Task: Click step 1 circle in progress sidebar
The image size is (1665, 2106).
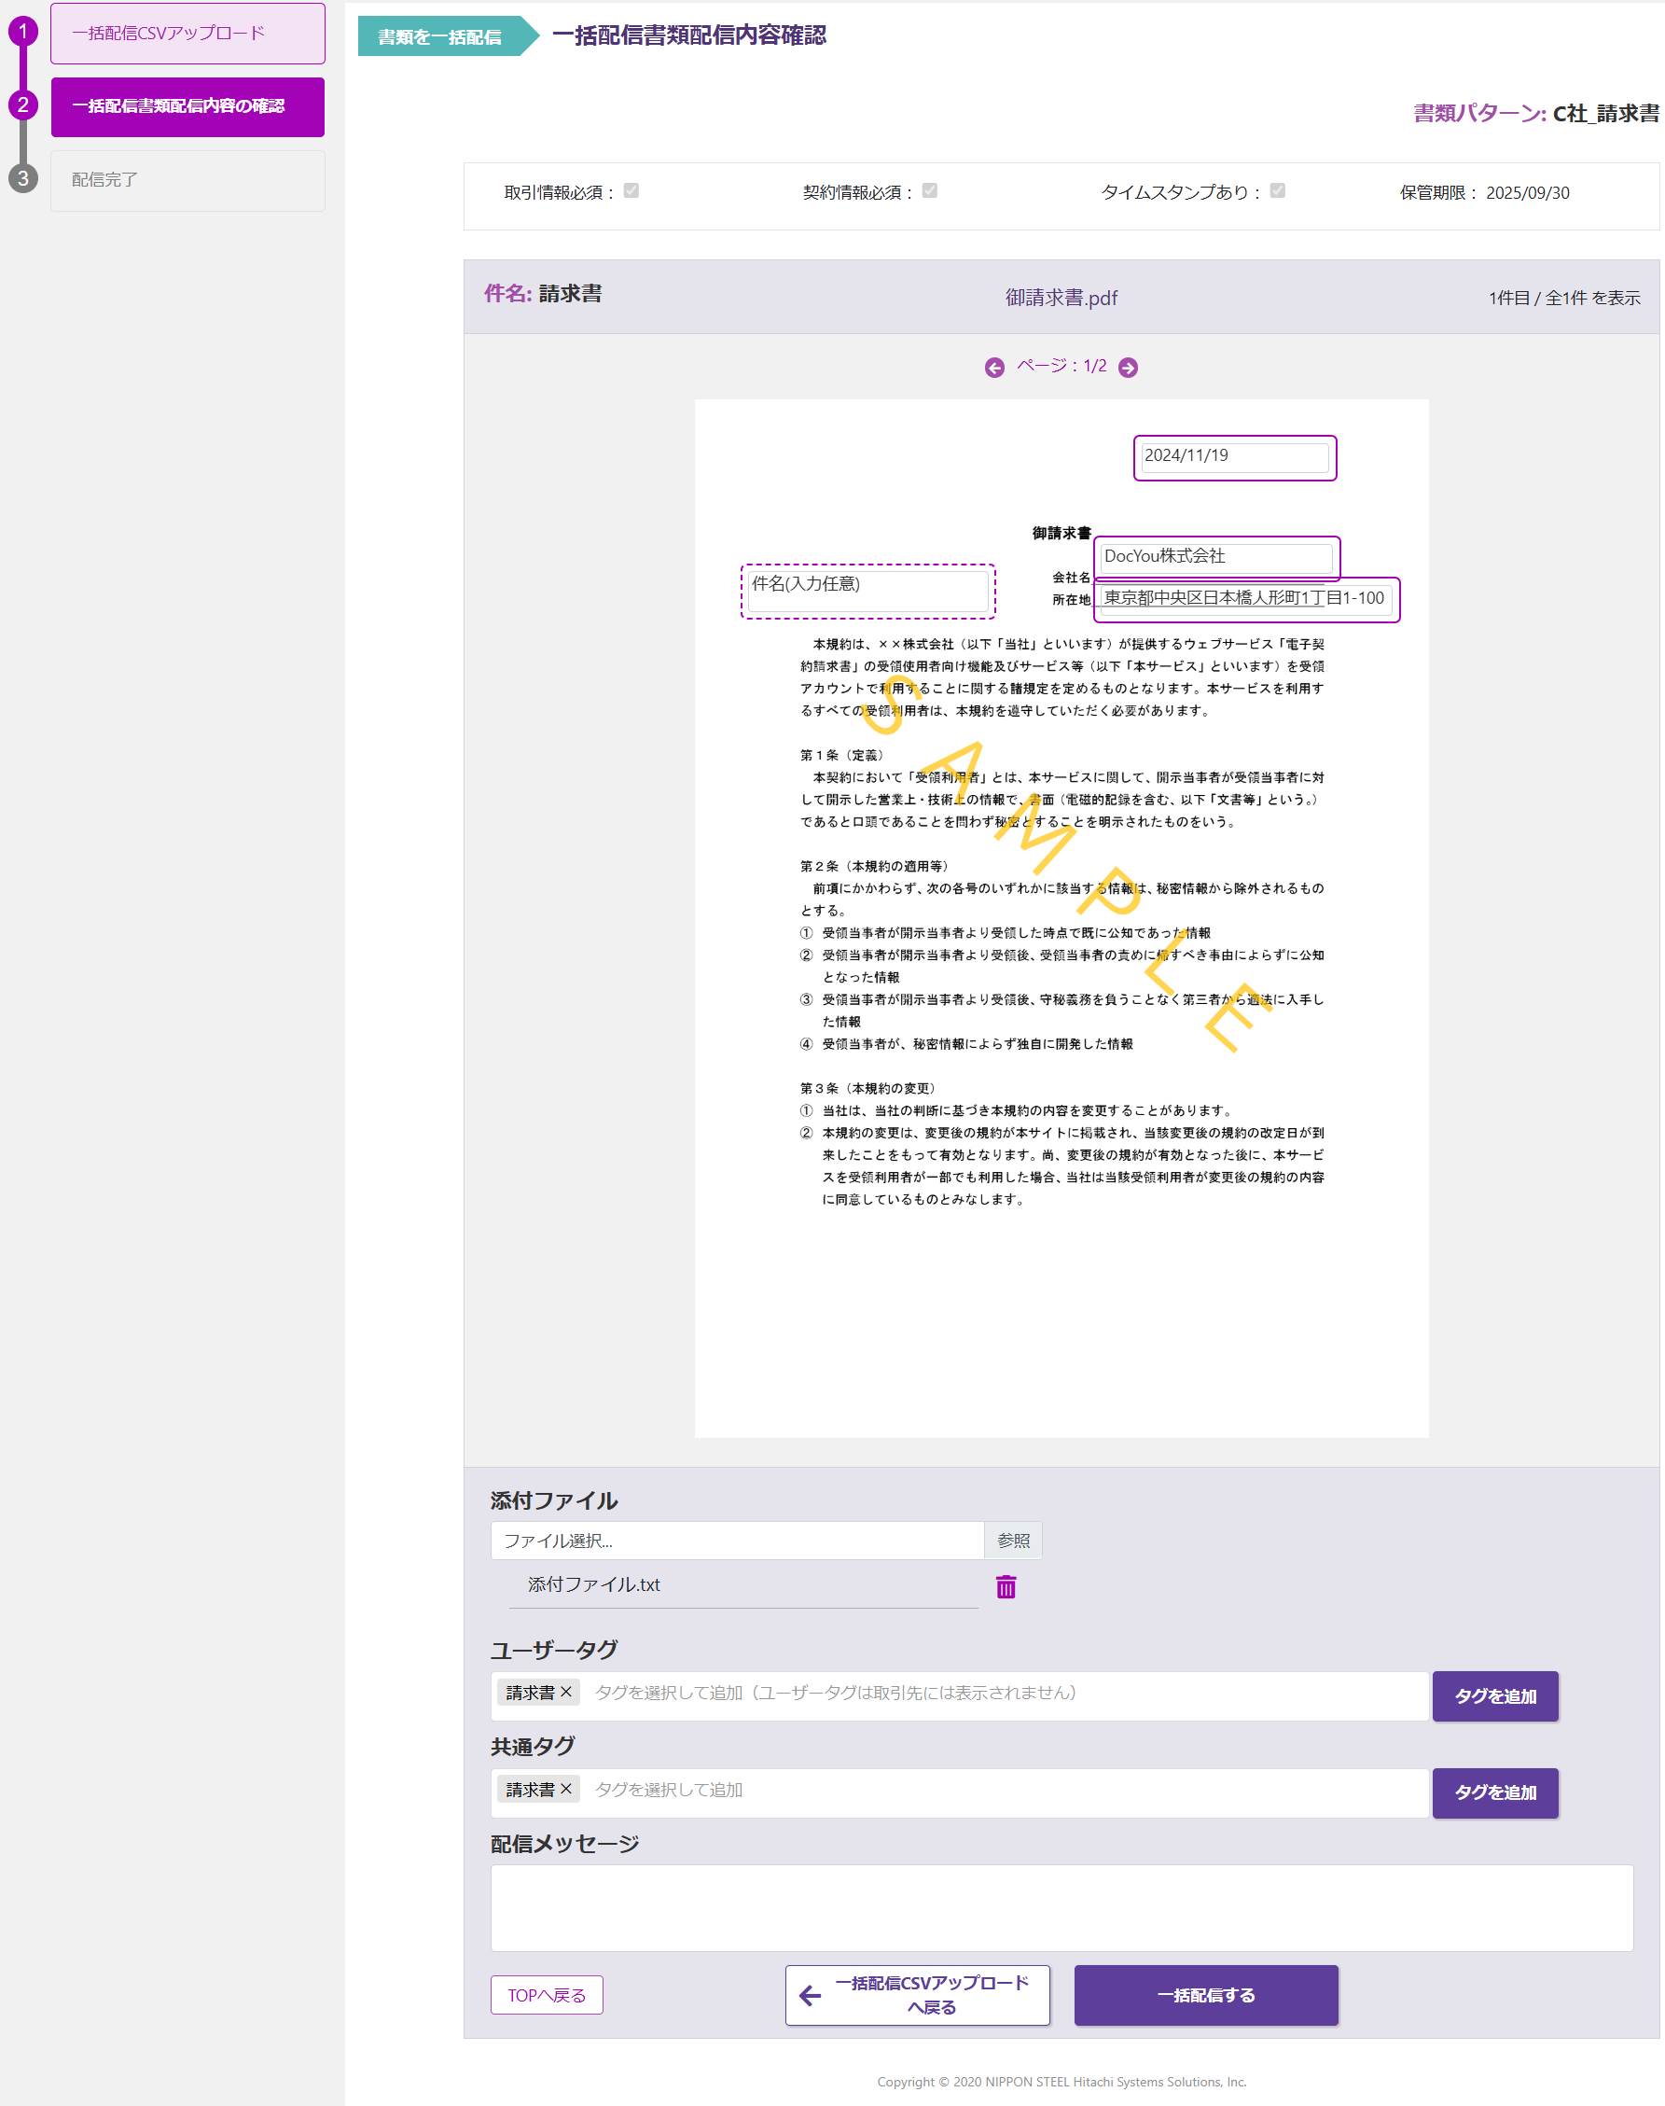Action: coord(22,32)
